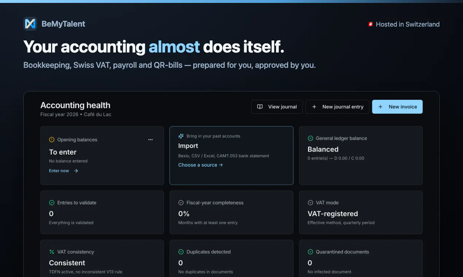
Task: Click the sparkle icon on the Import card
Action: 181,136
